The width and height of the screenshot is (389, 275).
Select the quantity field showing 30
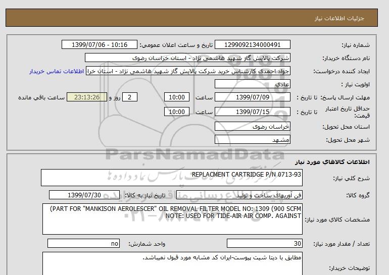click(x=253, y=244)
